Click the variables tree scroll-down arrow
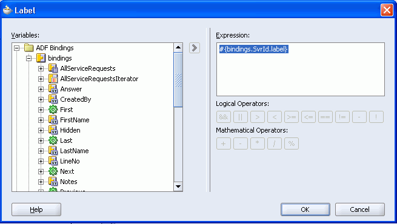This screenshot has width=397, height=224. click(x=178, y=186)
